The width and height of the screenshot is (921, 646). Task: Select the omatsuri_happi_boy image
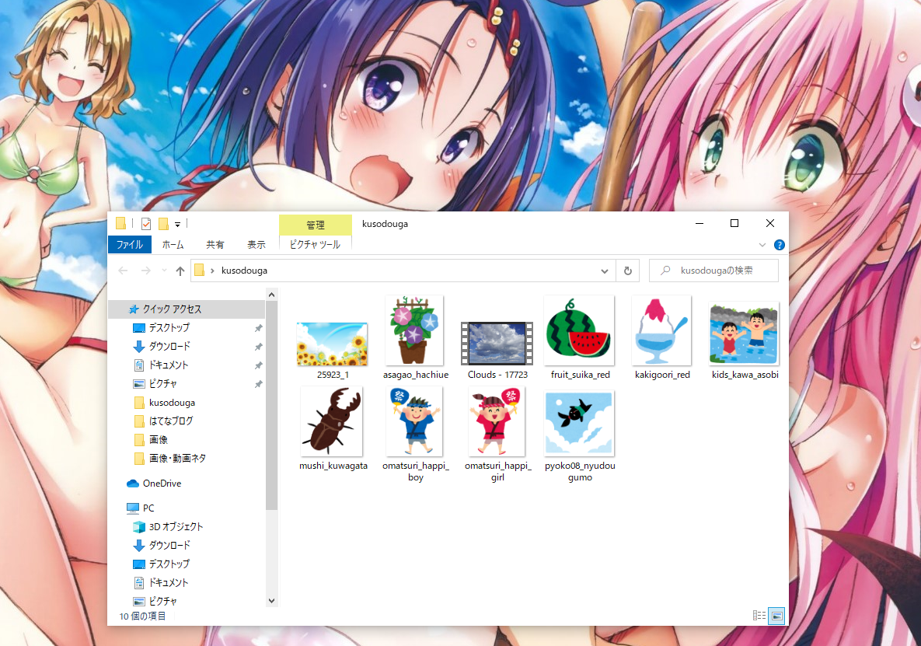[x=415, y=435]
